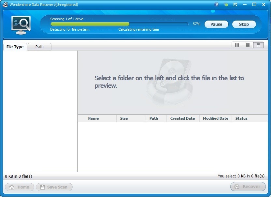Click the survey form icon in title bar
The height and width of the screenshot is (197, 271).
pos(235,4)
